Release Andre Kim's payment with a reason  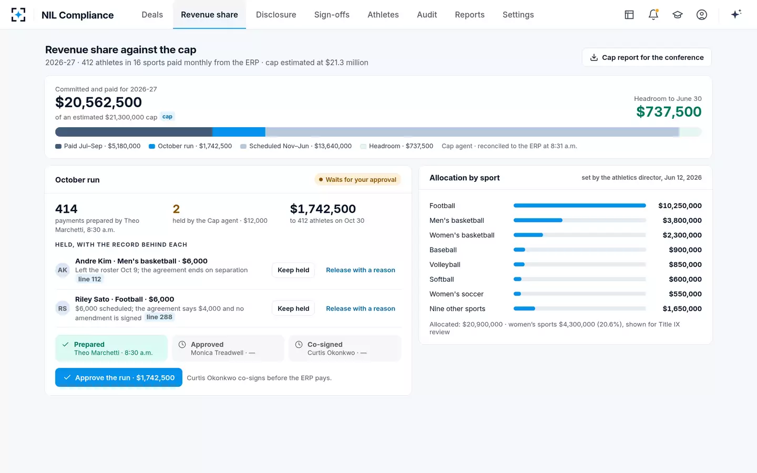(361, 270)
